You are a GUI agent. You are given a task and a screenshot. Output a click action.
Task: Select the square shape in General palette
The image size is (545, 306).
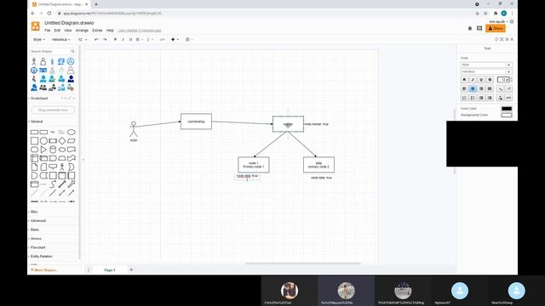click(x=34, y=141)
